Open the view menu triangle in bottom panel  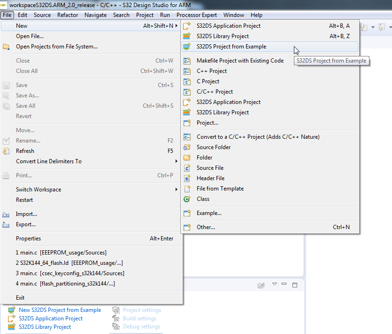click(275, 284)
